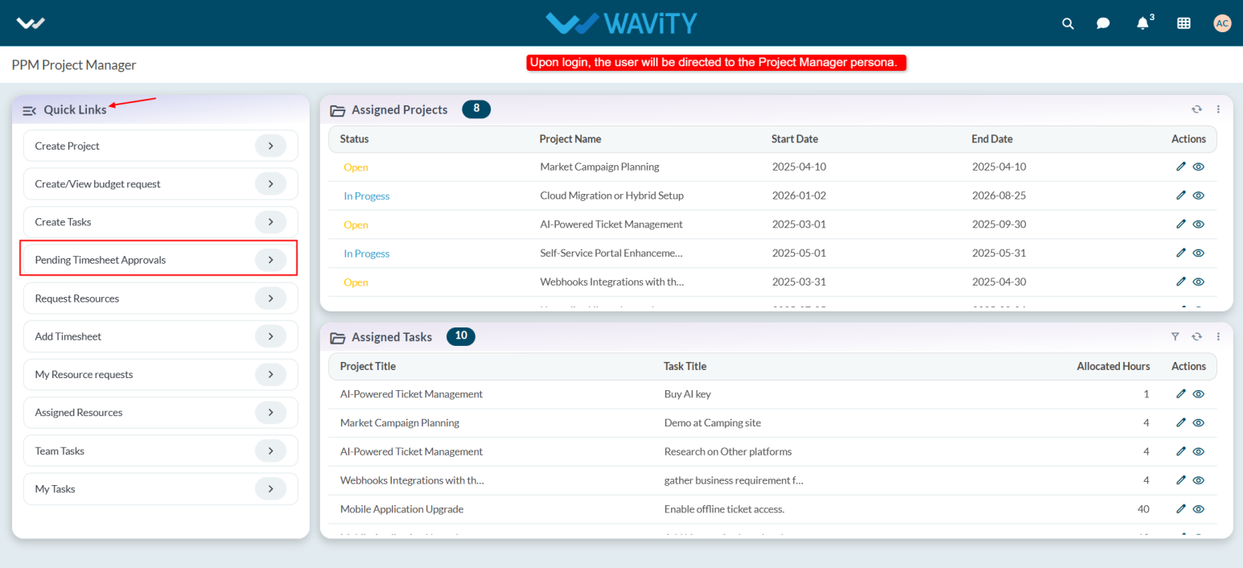Click Assigned Projects count badge 8

(x=476, y=109)
